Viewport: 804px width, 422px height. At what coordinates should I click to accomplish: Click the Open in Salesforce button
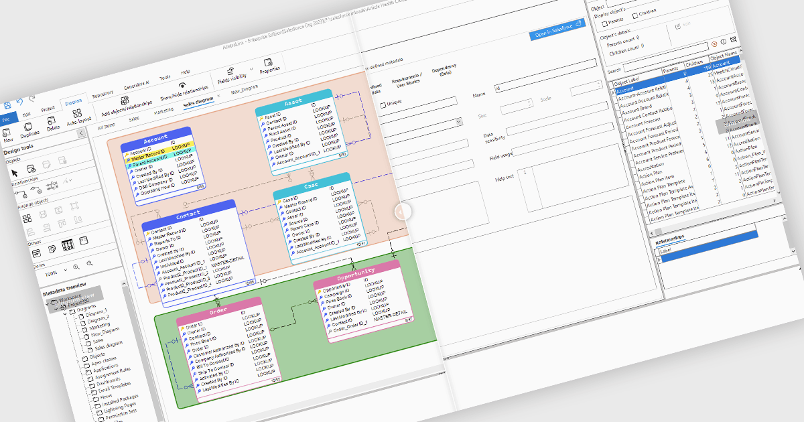557,29
